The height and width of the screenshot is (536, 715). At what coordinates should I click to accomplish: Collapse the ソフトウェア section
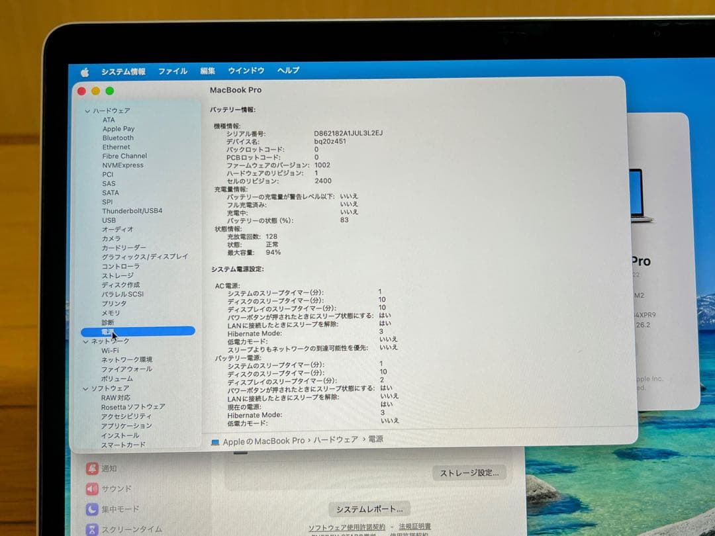[x=86, y=388]
